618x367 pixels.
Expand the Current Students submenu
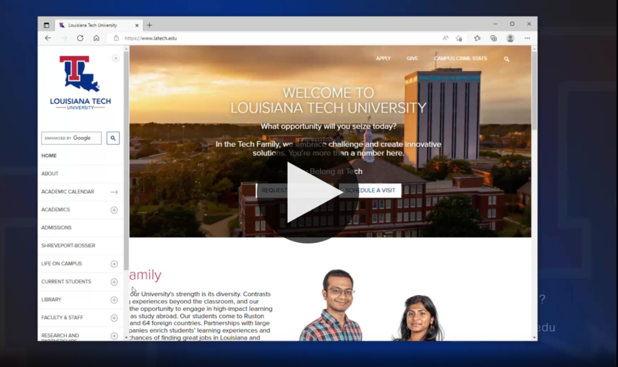114,282
